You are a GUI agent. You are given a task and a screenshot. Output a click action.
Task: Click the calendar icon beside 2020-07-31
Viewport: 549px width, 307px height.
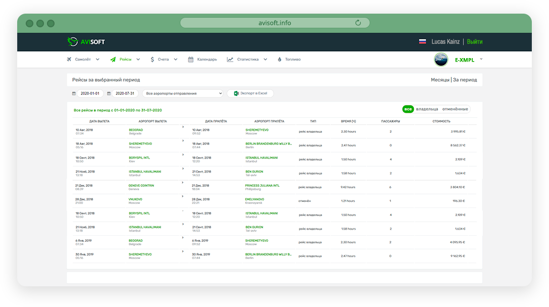pos(109,93)
